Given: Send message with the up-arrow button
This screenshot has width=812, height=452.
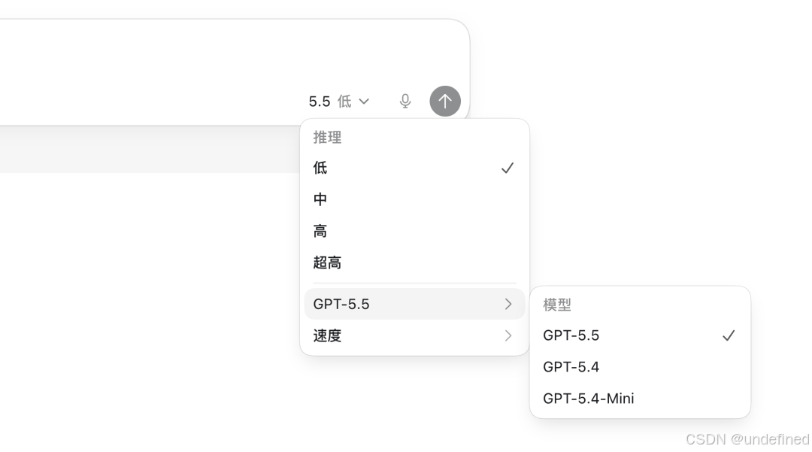Looking at the screenshot, I should pyautogui.click(x=445, y=101).
